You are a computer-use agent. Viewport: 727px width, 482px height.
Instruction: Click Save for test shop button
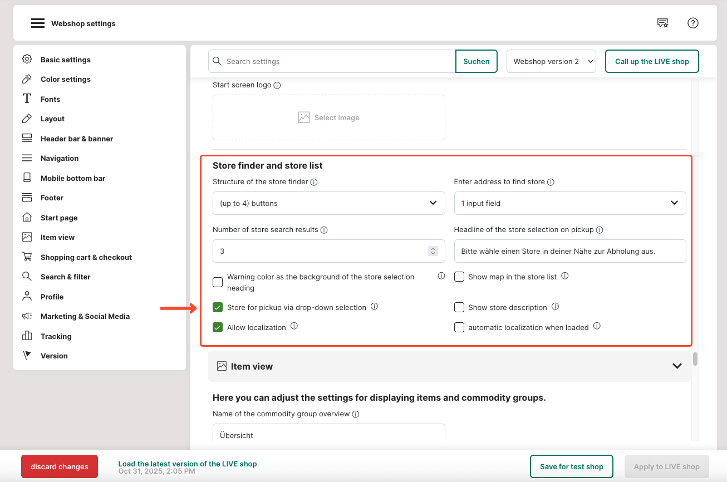point(571,466)
